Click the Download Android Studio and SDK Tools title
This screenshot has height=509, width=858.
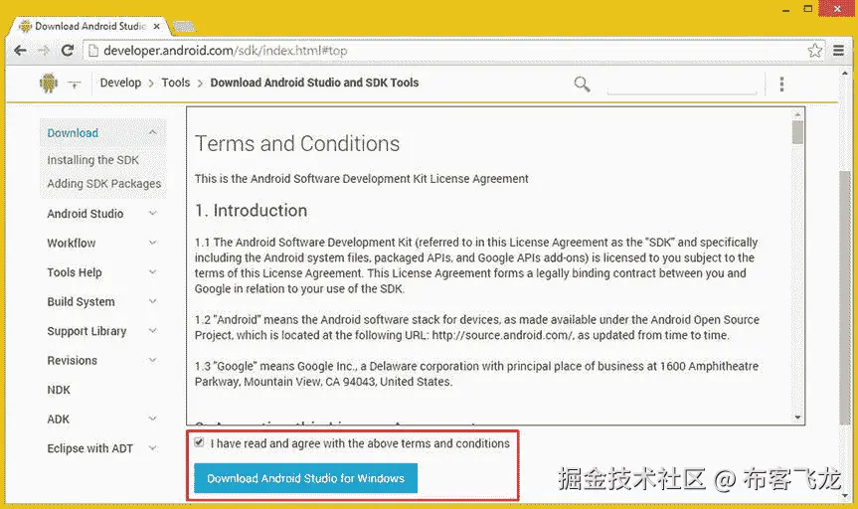314,83
